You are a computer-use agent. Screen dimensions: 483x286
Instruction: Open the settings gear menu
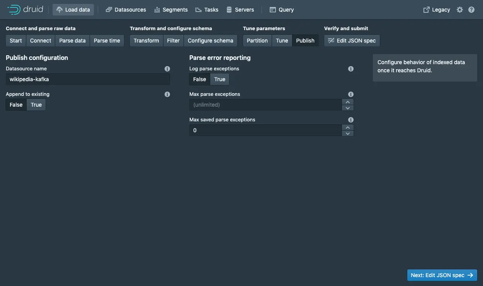click(459, 10)
